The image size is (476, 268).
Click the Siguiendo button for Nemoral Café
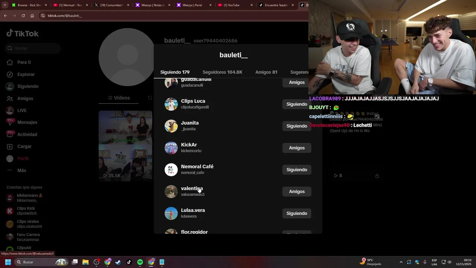(x=297, y=170)
